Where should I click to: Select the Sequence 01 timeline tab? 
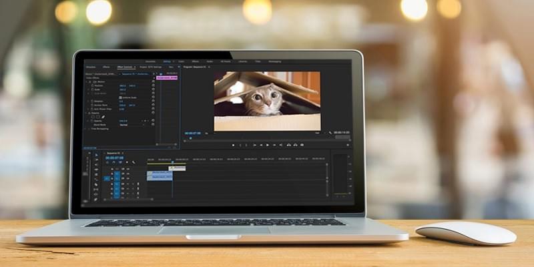[x=113, y=154]
